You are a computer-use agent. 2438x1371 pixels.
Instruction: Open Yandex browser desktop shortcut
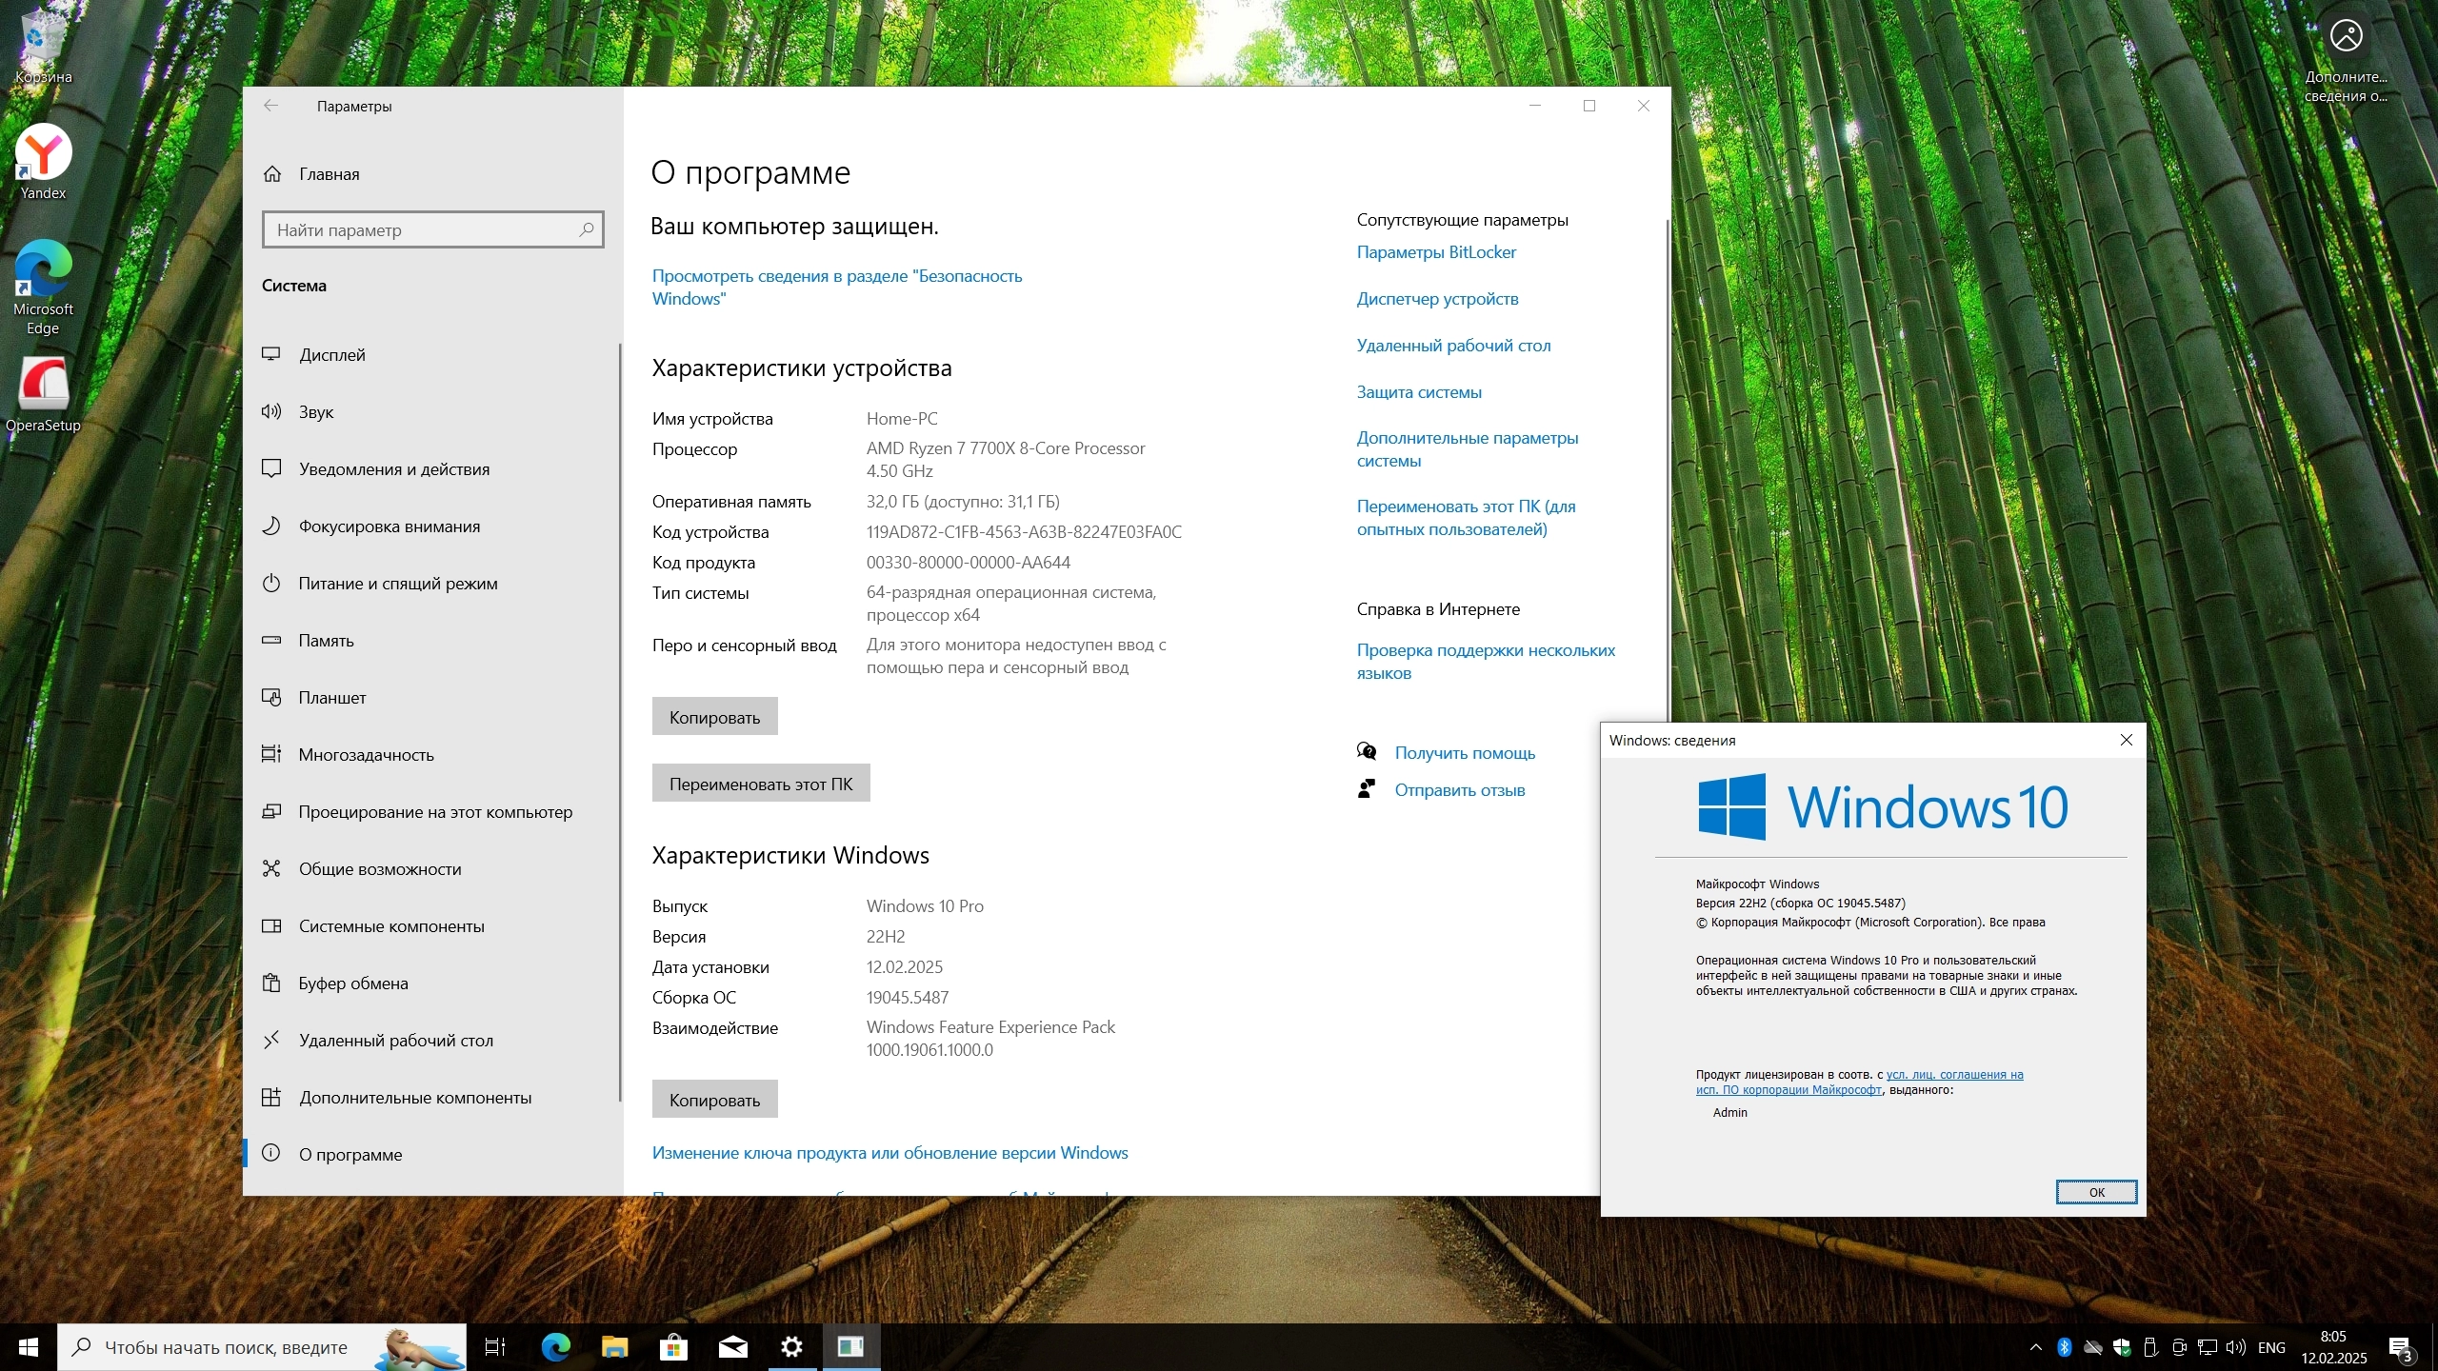click(x=43, y=152)
